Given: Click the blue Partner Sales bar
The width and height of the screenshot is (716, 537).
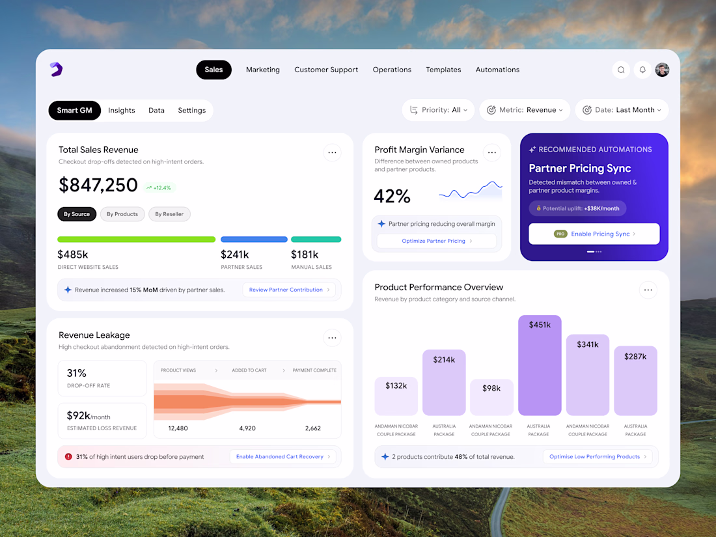Looking at the screenshot, I should tap(254, 240).
